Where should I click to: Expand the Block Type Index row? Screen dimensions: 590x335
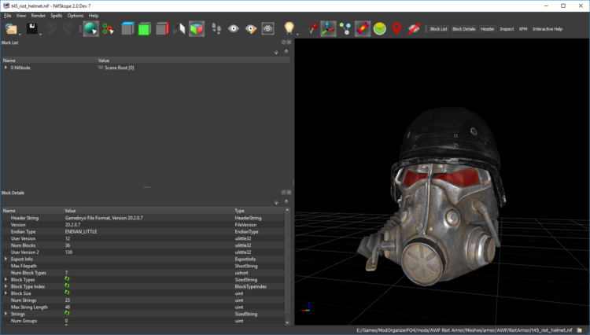pos(6,286)
